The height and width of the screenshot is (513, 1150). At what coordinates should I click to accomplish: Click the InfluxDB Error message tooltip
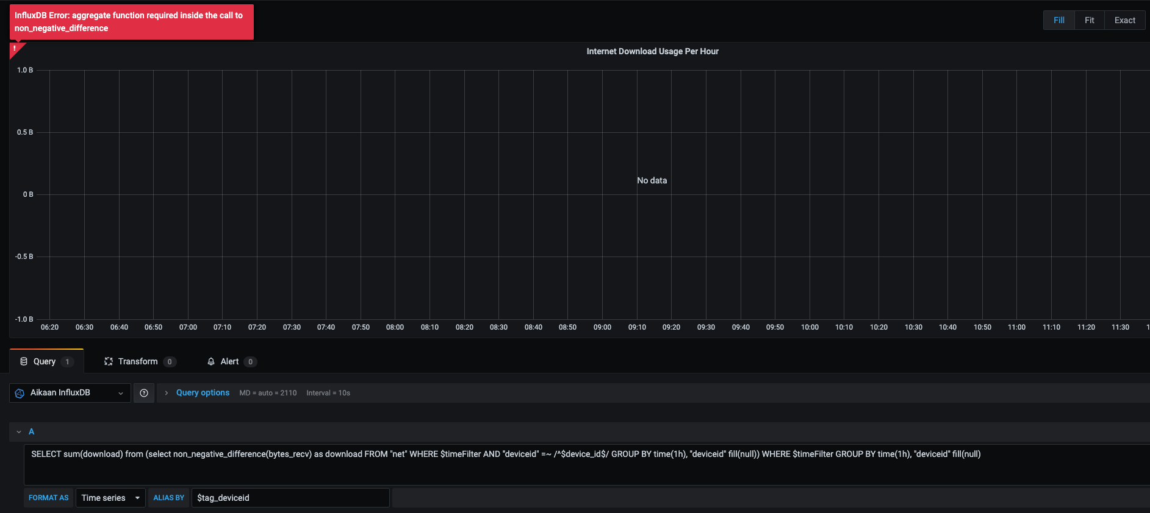coord(131,22)
